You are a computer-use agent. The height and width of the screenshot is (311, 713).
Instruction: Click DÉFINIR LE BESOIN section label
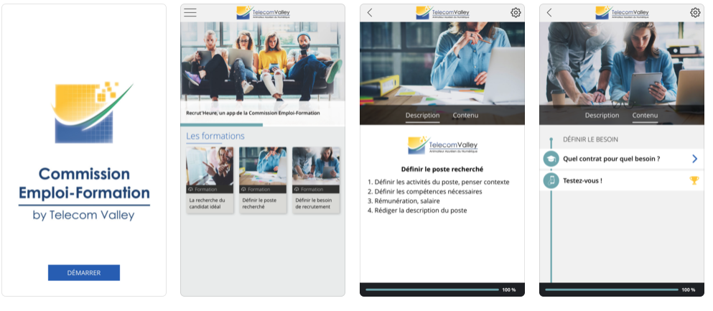[x=590, y=139]
